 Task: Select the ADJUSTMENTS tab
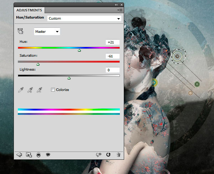[x=29, y=10]
